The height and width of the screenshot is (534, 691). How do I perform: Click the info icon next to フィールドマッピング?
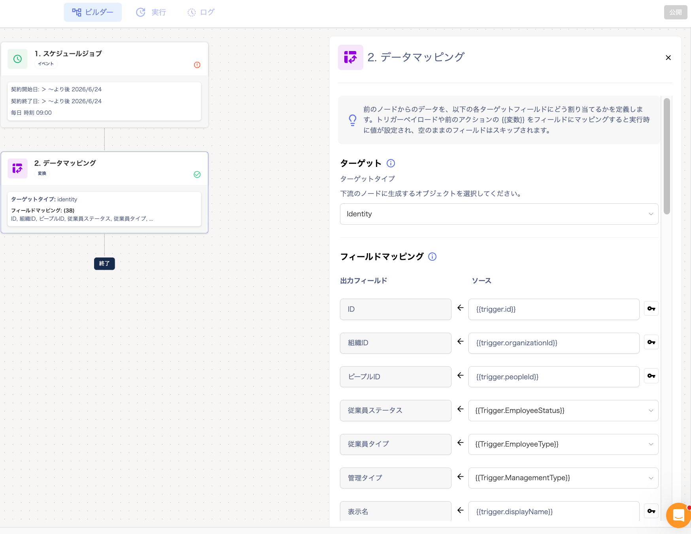click(432, 256)
